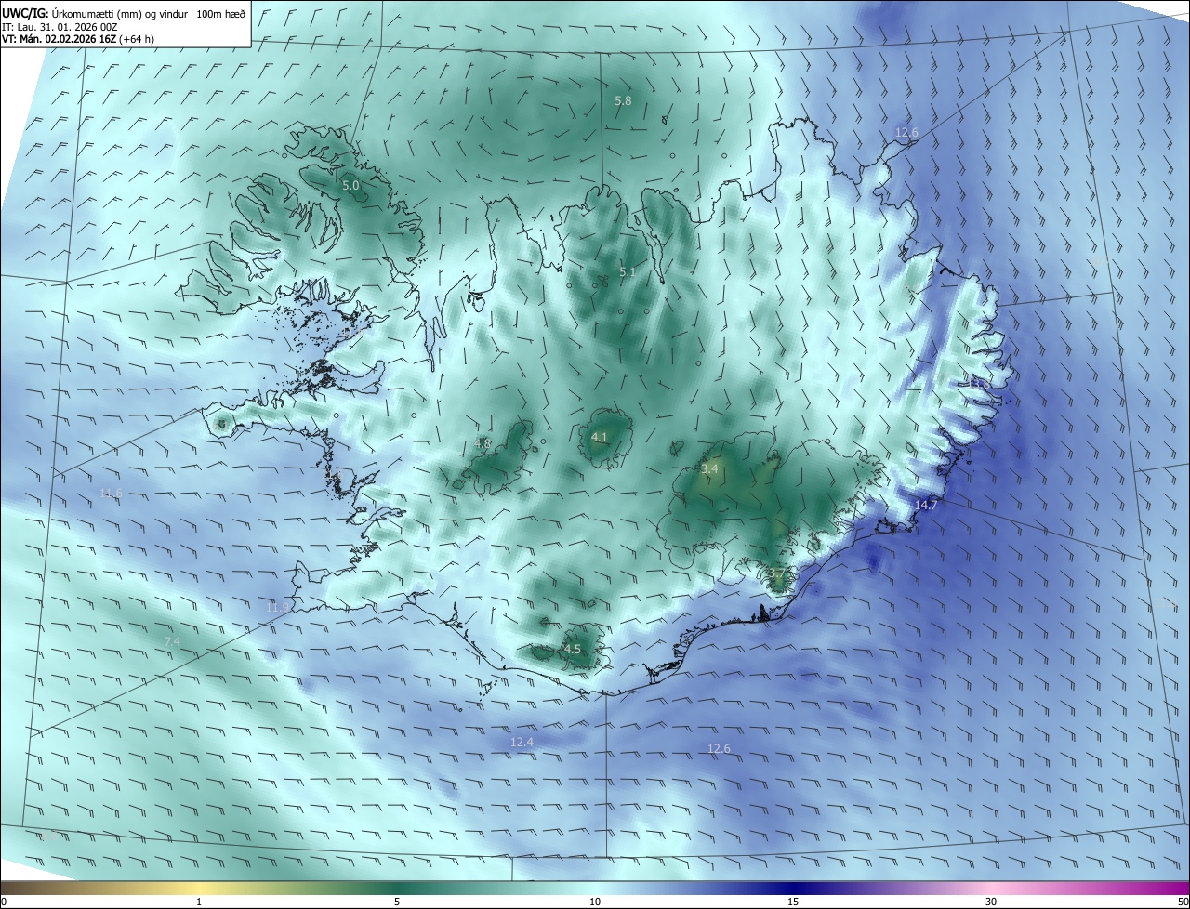
Task: Click the precipitation color scale bar
Action: coord(595,888)
